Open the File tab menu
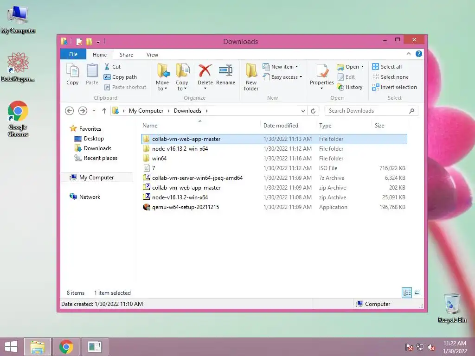Image resolution: width=475 pixels, height=356 pixels. 73,54
